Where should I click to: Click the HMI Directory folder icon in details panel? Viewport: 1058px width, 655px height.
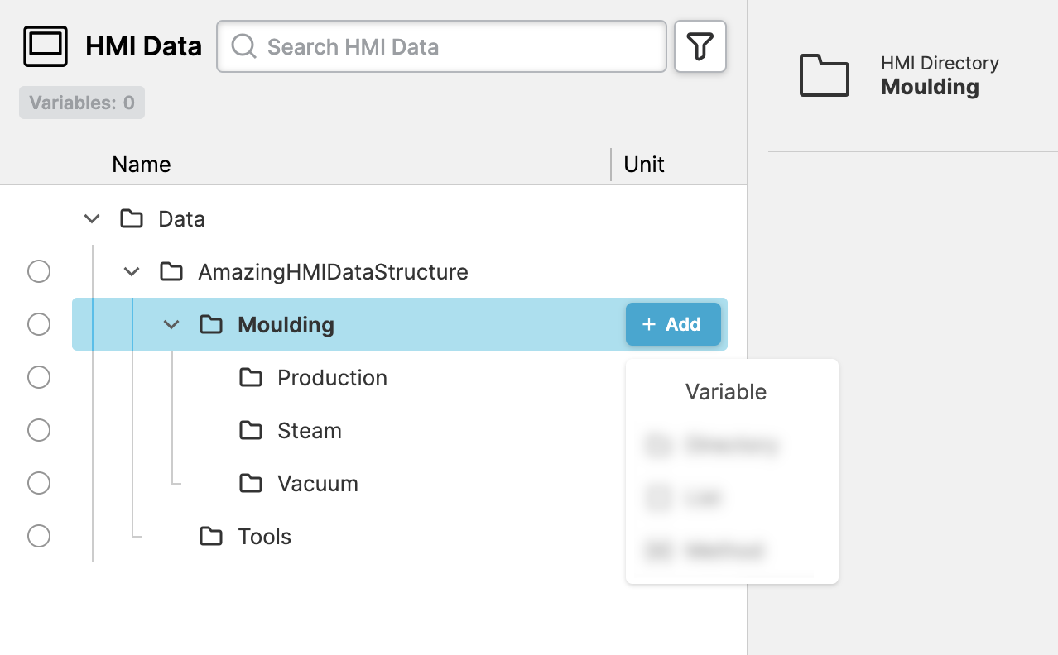click(824, 75)
